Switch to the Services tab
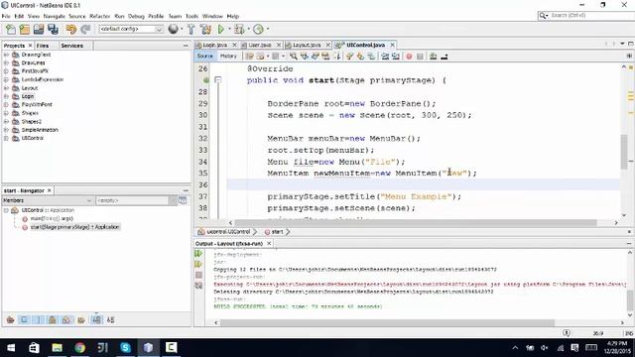 tap(72, 46)
